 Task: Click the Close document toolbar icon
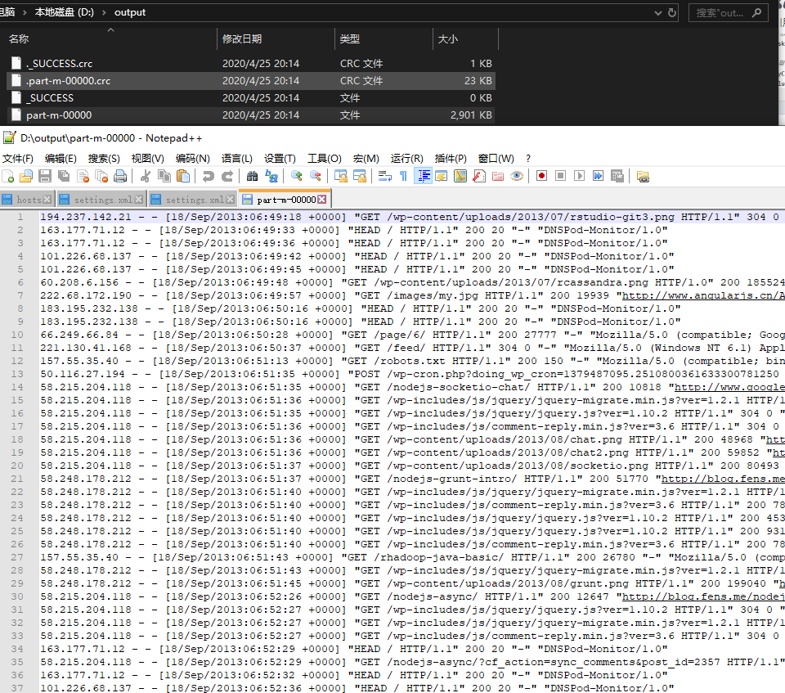coord(83,176)
